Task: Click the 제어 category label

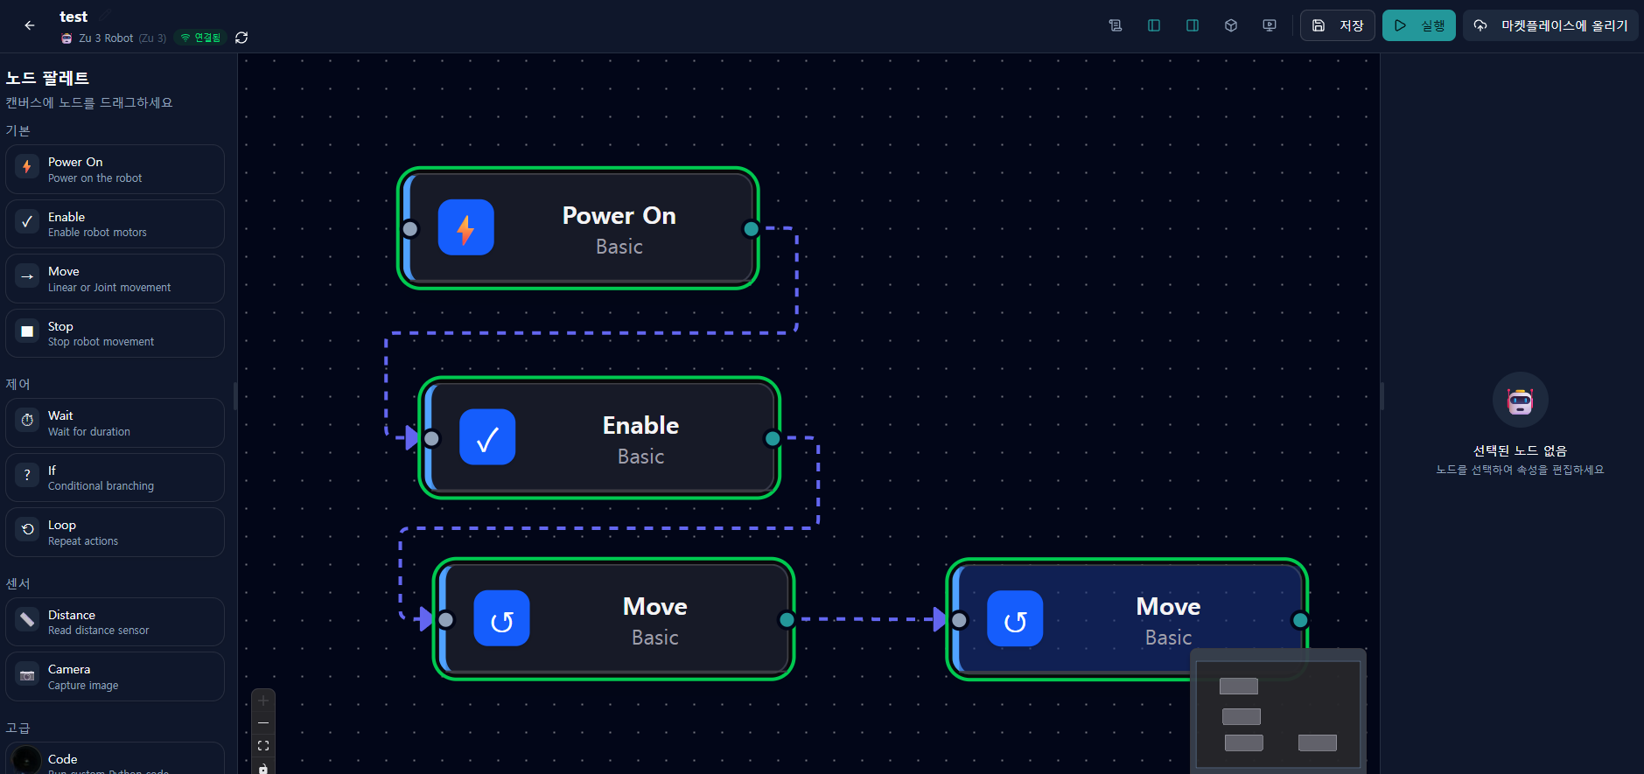Action: click(x=17, y=385)
